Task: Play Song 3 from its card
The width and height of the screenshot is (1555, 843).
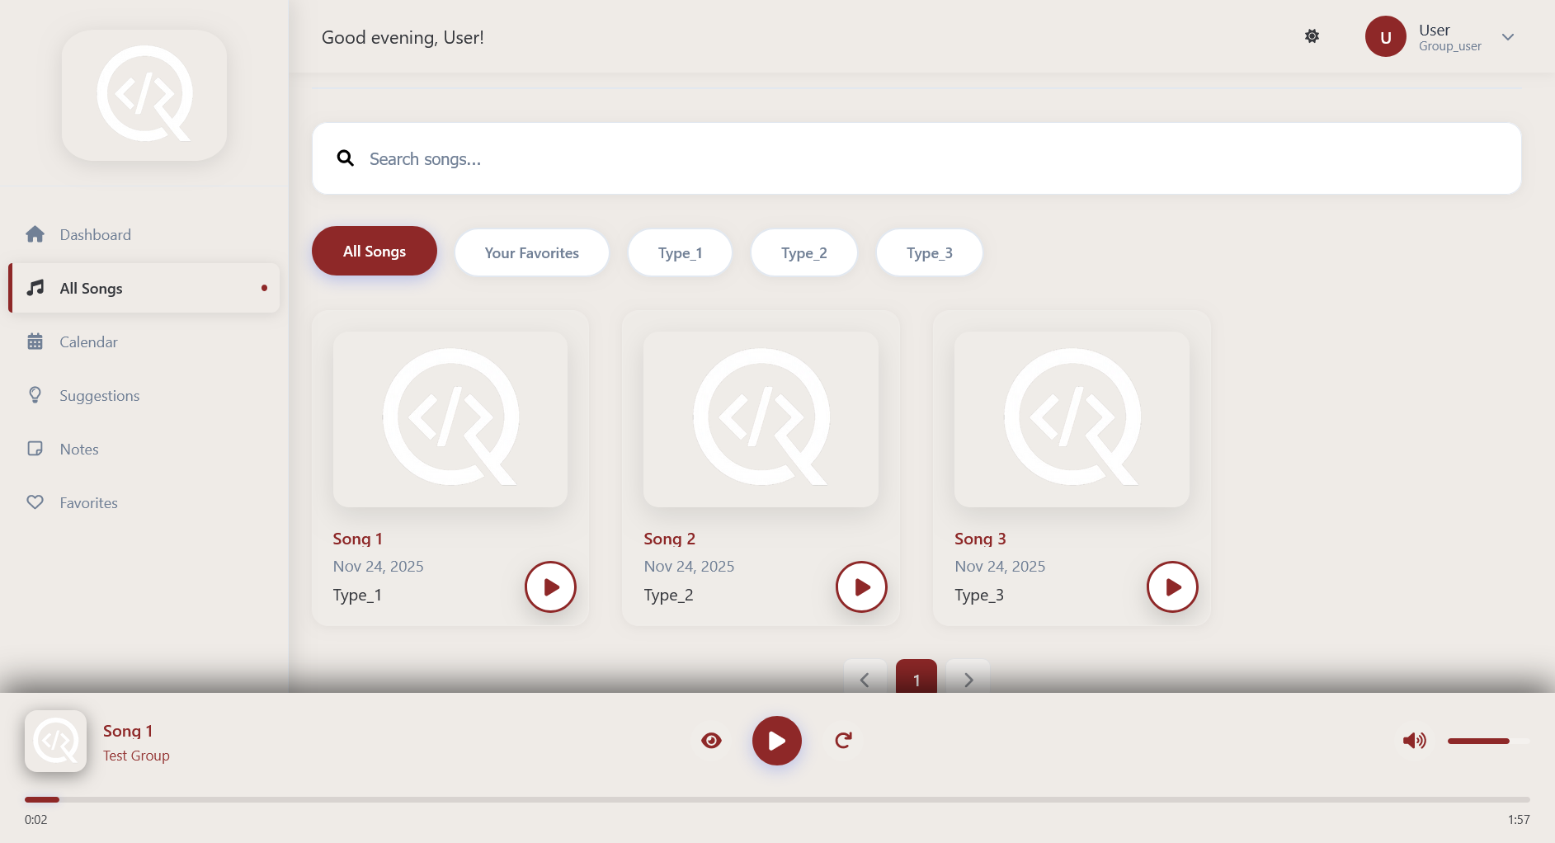Action: [1172, 586]
